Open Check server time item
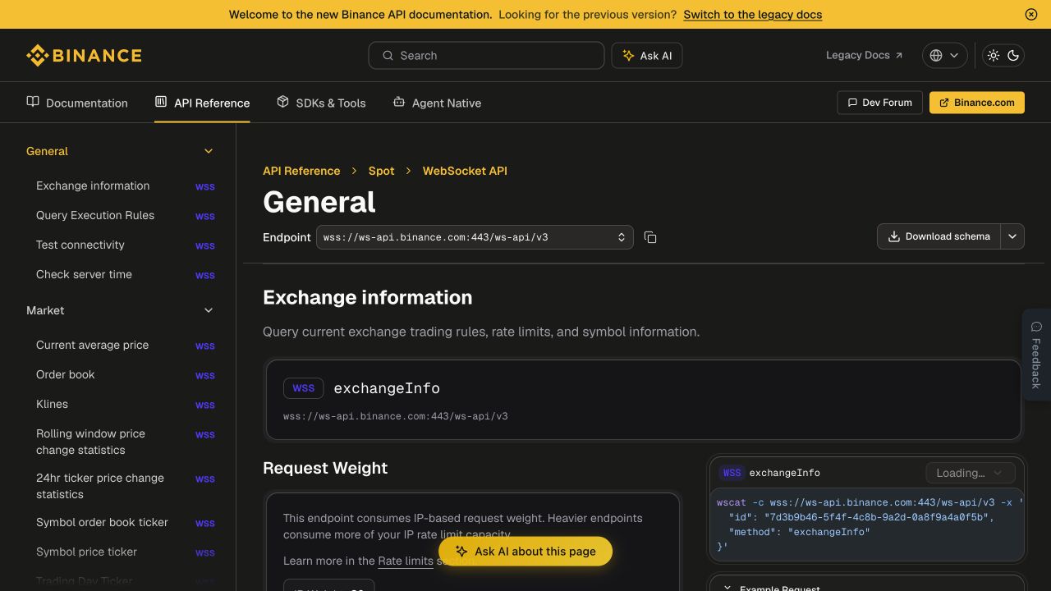The width and height of the screenshot is (1051, 591). pos(126,274)
